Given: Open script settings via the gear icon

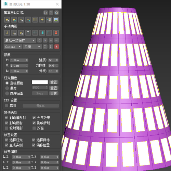Looking at the screenshot, I should 56,13.
